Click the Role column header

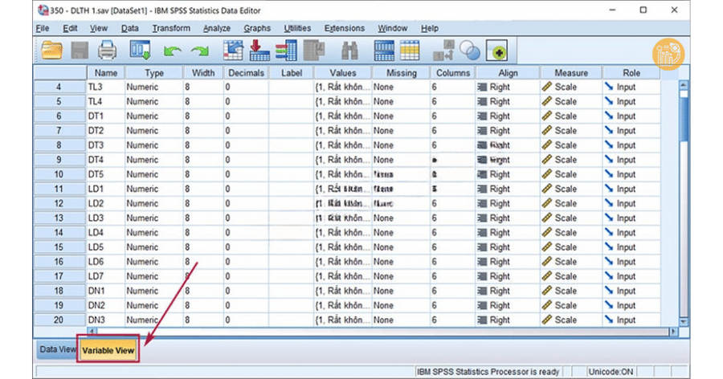click(631, 73)
